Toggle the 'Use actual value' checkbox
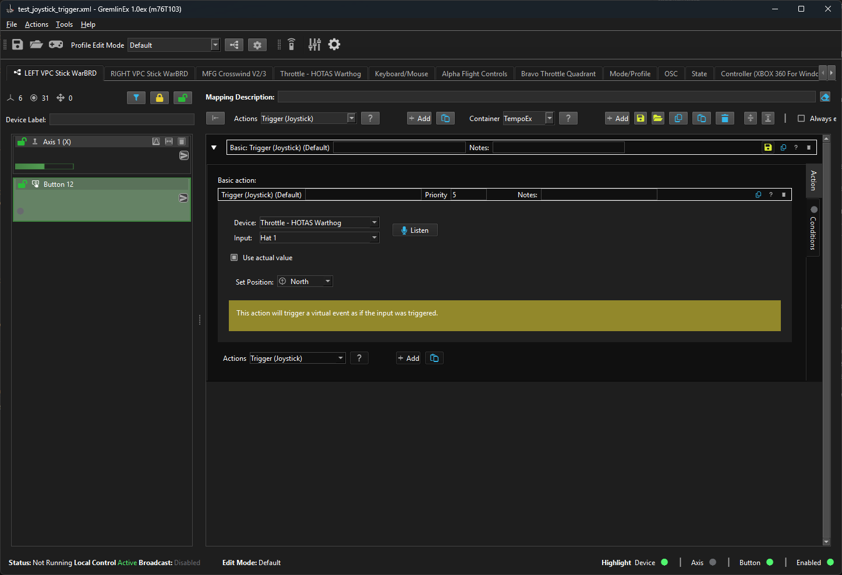This screenshot has height=575, width=842. [x=234, y=257]
